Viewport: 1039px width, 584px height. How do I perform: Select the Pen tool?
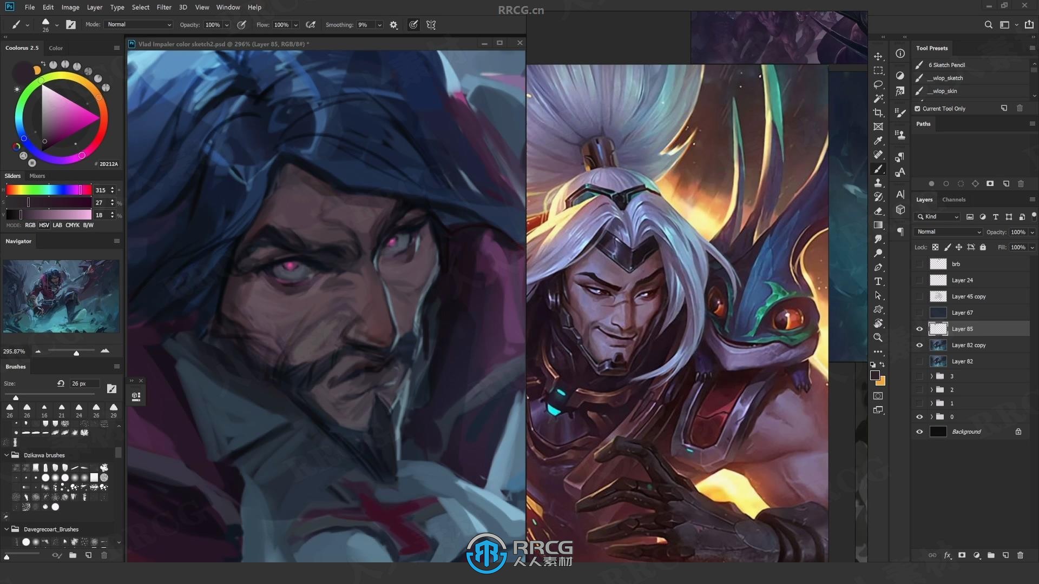(x=878, y=267)
